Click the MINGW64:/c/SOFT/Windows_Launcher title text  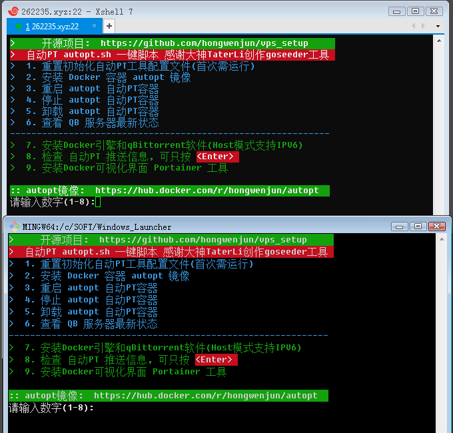coord(97,227)
